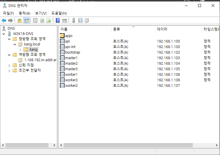The width and height of the screenshot is (220, 155).
Task: Select 역방향 조회 영역 in tree
Action: click(32, 54)
